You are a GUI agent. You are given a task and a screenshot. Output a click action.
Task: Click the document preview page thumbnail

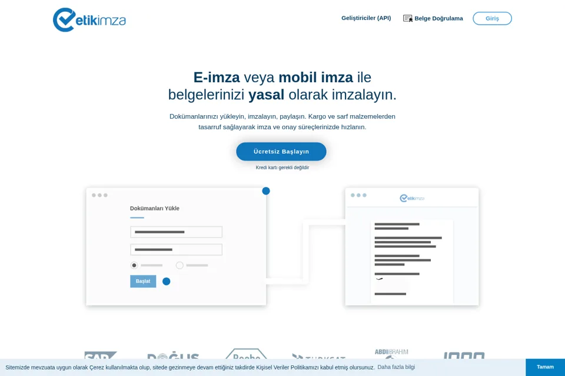point(412,262)
